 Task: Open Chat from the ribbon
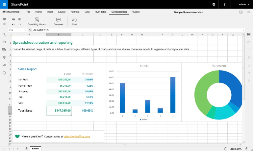pyautogui.click(x=74, y=22)
